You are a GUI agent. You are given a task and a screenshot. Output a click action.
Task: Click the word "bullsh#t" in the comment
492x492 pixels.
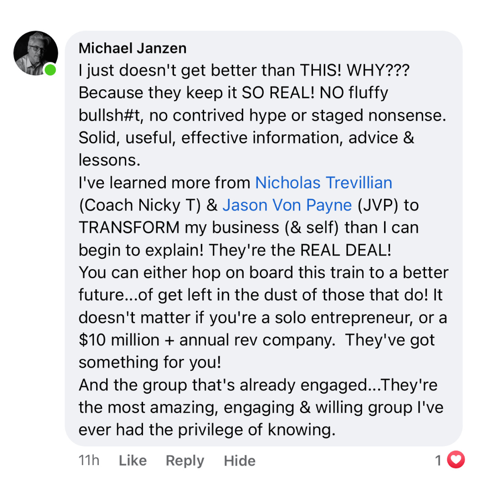click(111, 115)
